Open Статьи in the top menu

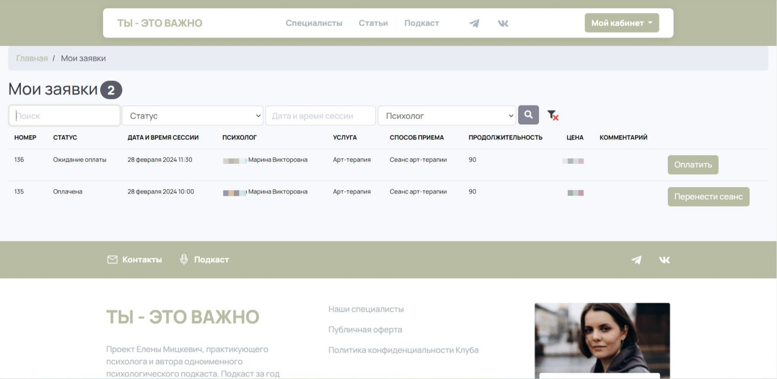click(373, 23)
